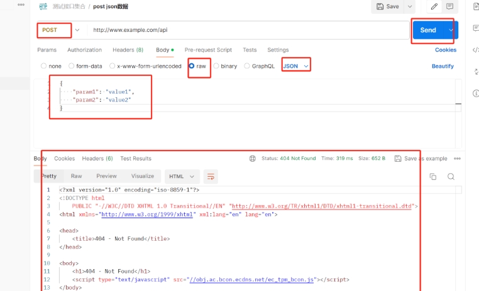Image resolution: width=479 pixels, height=291 pixels.
Task: Click the Status: 404 Not Found text
Action: point(289,159)
